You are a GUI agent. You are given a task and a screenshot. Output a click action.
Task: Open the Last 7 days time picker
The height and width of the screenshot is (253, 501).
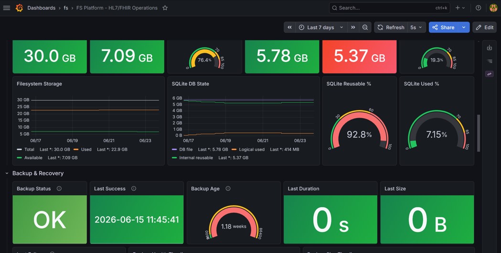(x=321, y=28)
